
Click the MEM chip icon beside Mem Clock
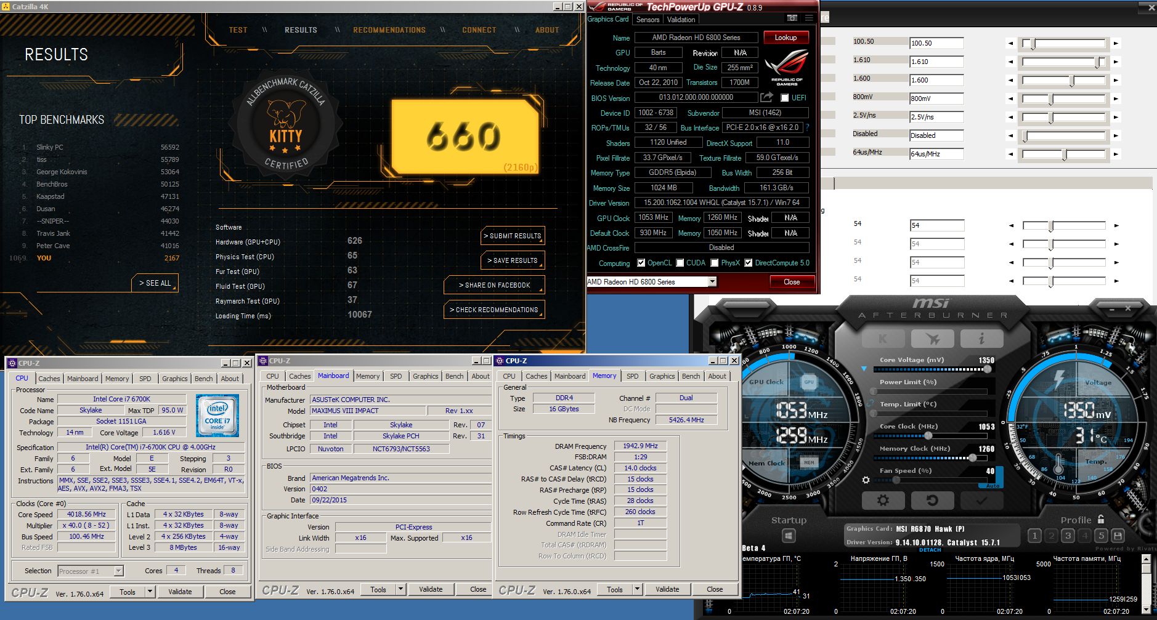coord(809,462)
